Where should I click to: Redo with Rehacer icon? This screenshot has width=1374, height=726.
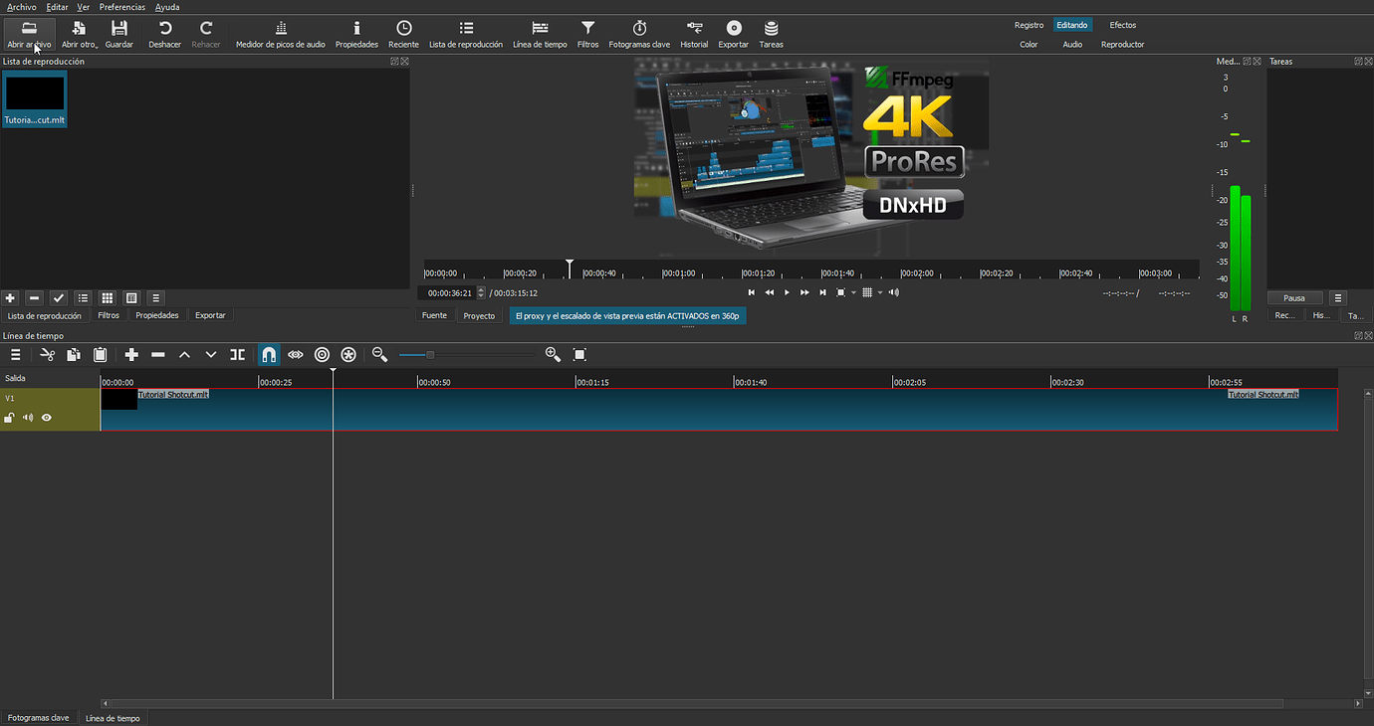(x=206, y=34)
